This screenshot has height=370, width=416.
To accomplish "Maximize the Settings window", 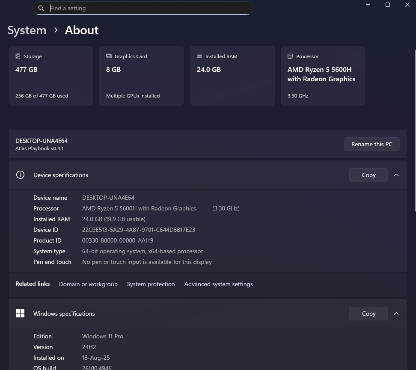I will coord(388,5).
